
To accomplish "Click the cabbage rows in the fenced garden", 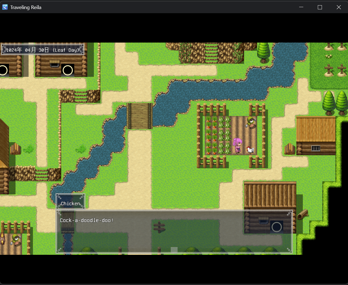I will [225, 135].
